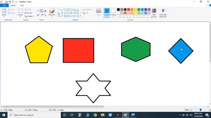Open the File menu
Screen dimensions: 211x118
click(x=4, y=6)
